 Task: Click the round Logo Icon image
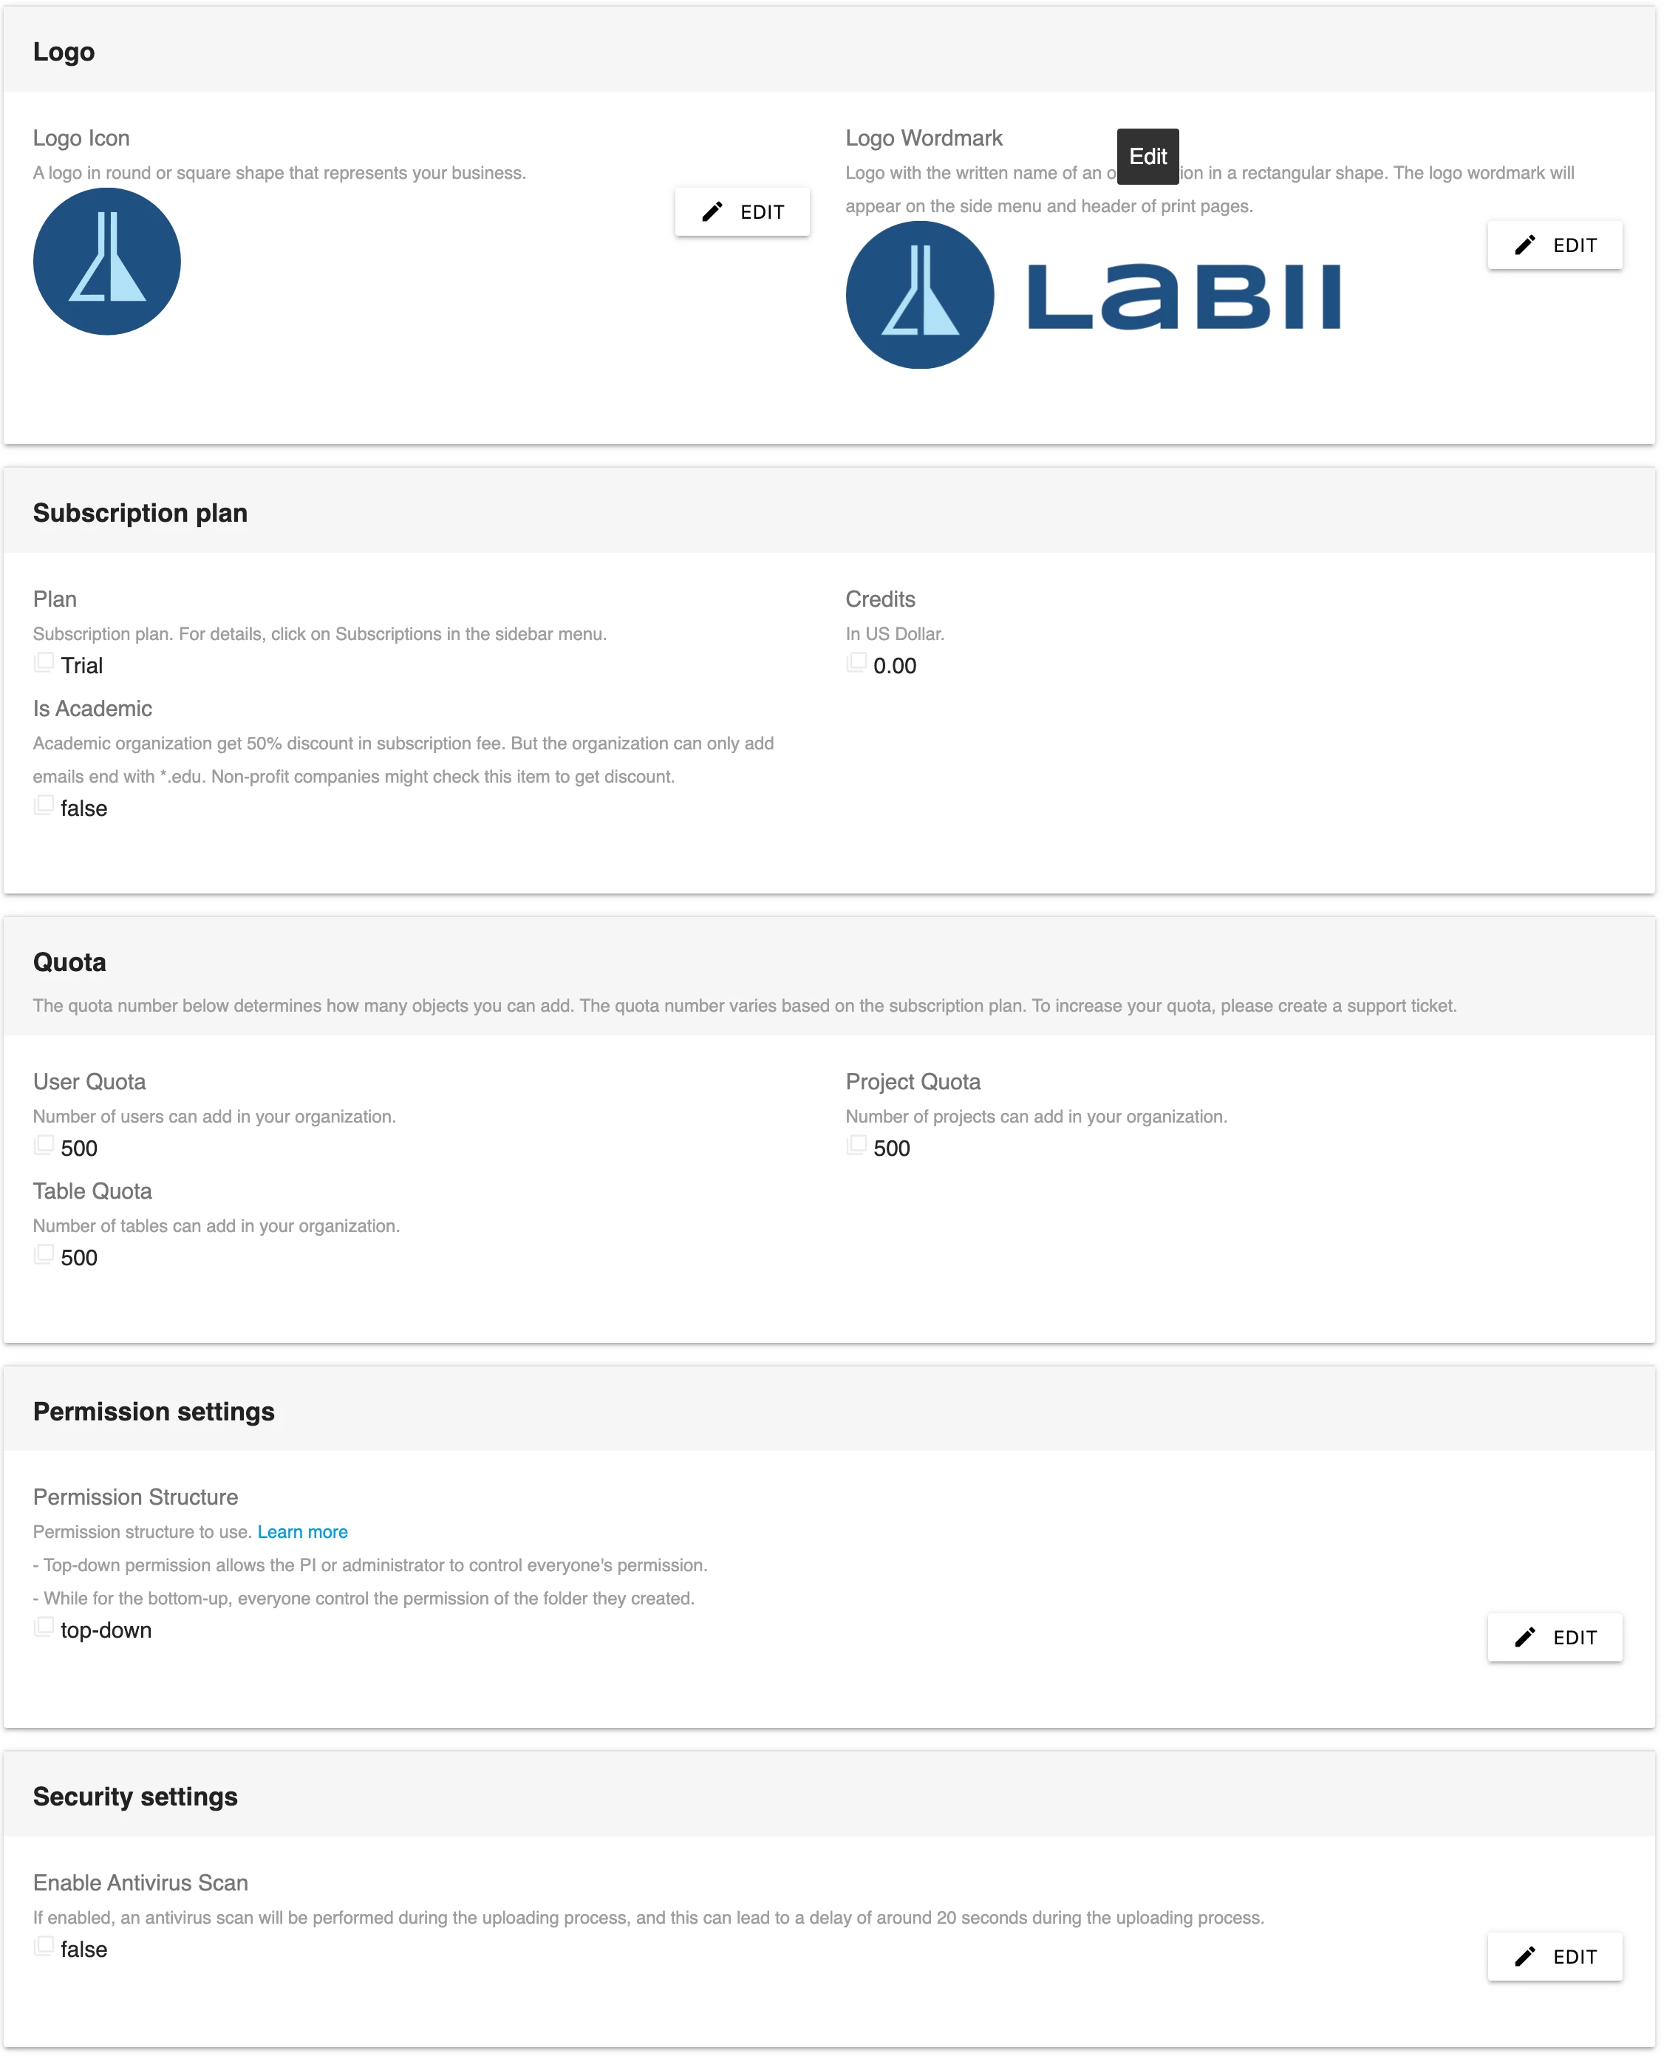coord(106,262)
